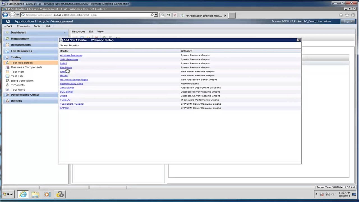The image size is (359, 202).
Task: Open the IE favorites star icon
Action: point(347,15)
